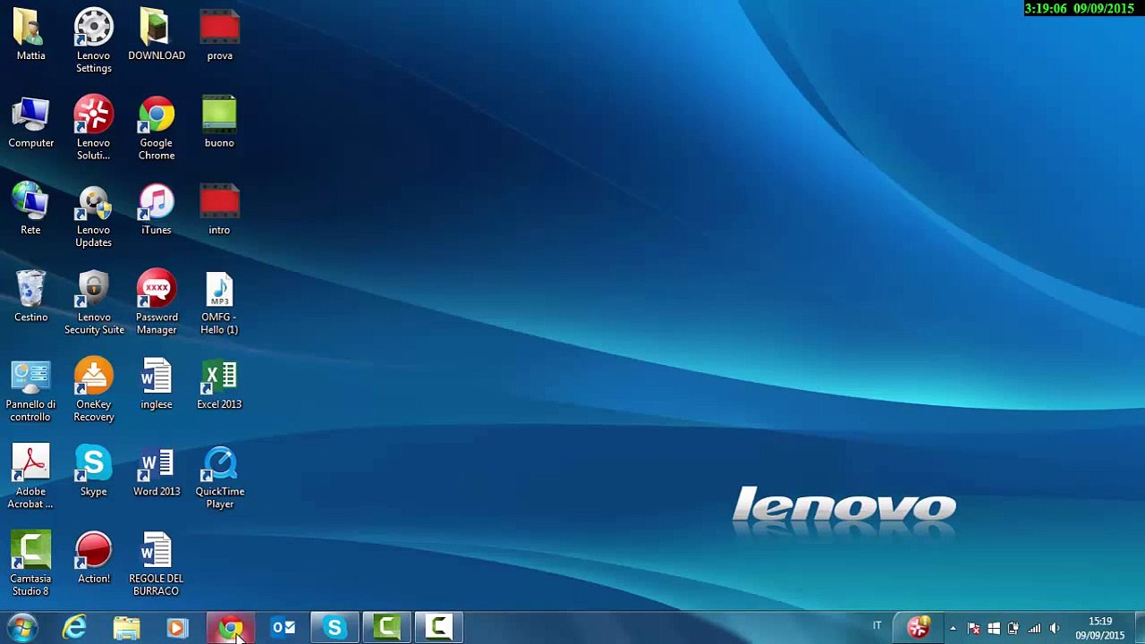Show hidden system tray icons

click(953, 629)
